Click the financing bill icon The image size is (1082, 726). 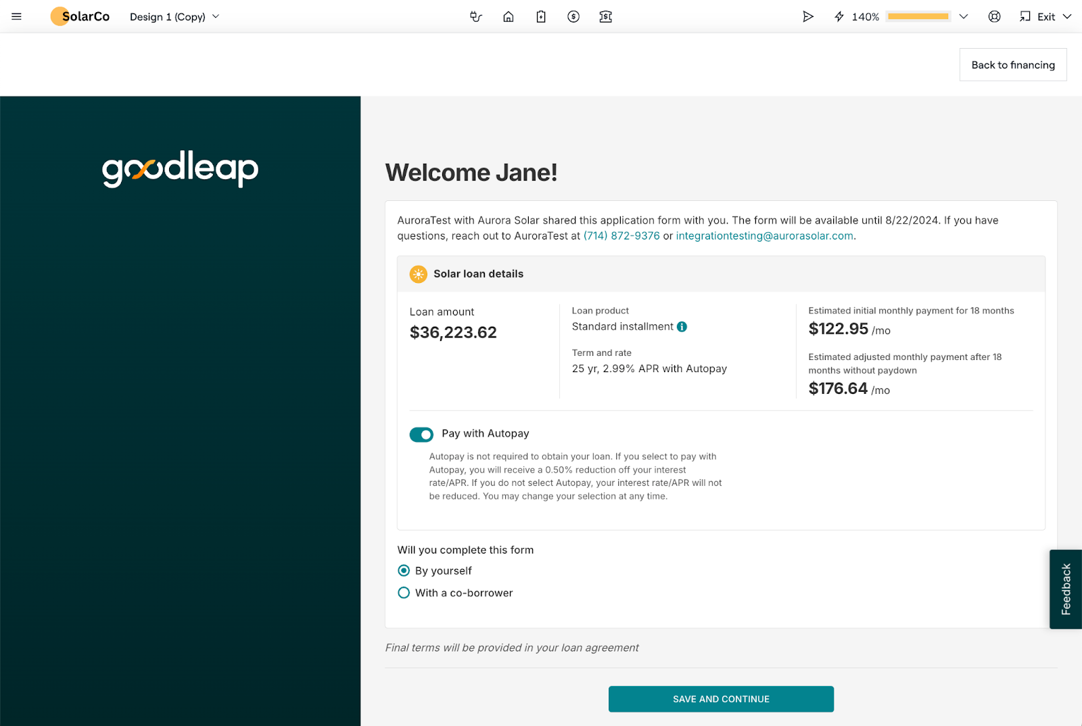coord(606,16)
